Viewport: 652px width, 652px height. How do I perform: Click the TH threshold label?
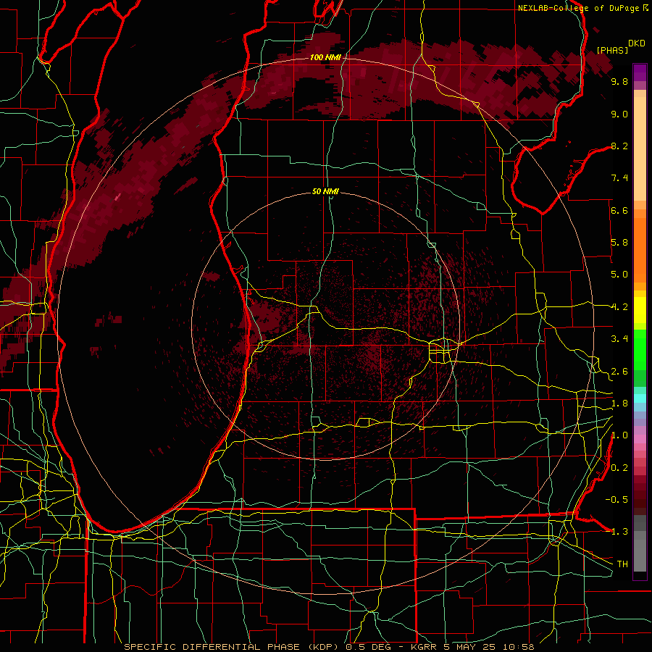tap(622, 564)
